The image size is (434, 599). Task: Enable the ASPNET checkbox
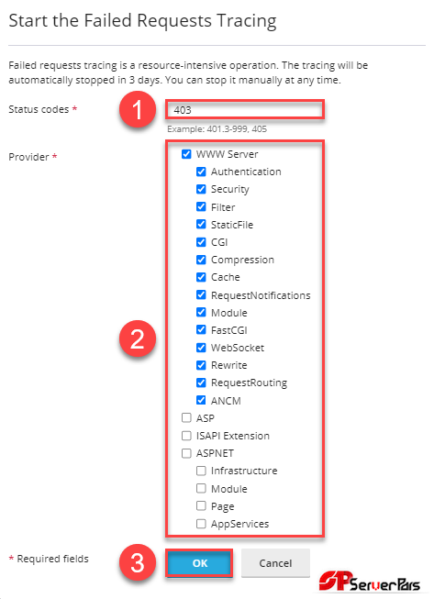coord(186,453)
